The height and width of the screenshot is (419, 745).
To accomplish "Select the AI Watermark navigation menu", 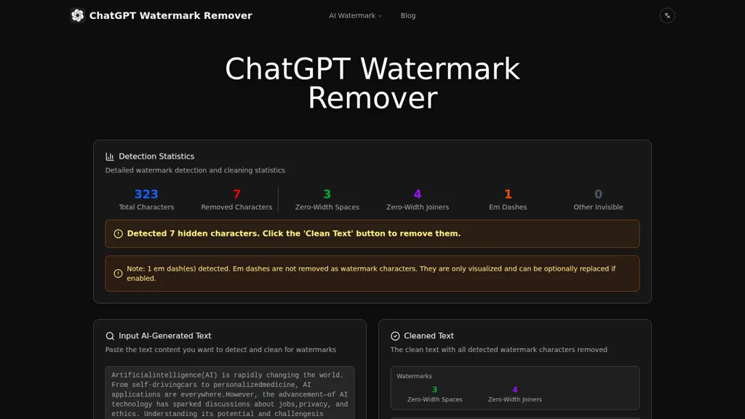I will 351,15.
